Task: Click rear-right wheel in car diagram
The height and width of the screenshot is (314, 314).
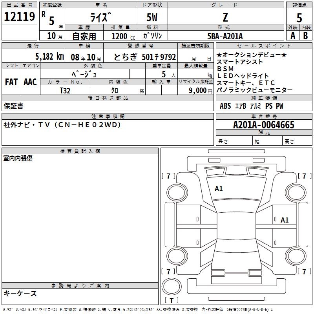Action: 296,256
